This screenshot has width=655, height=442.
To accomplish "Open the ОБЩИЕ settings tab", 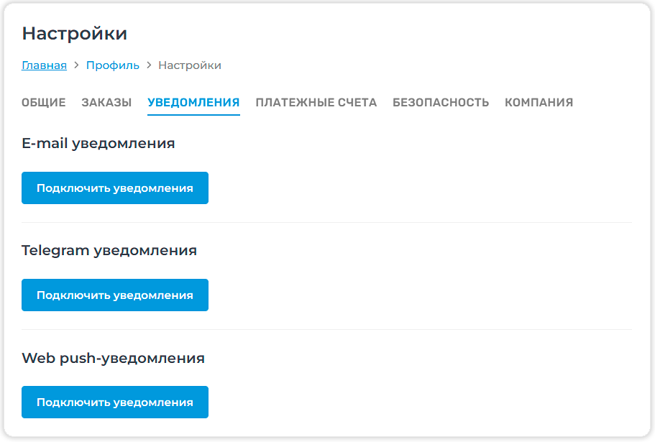I will (43, 103).
